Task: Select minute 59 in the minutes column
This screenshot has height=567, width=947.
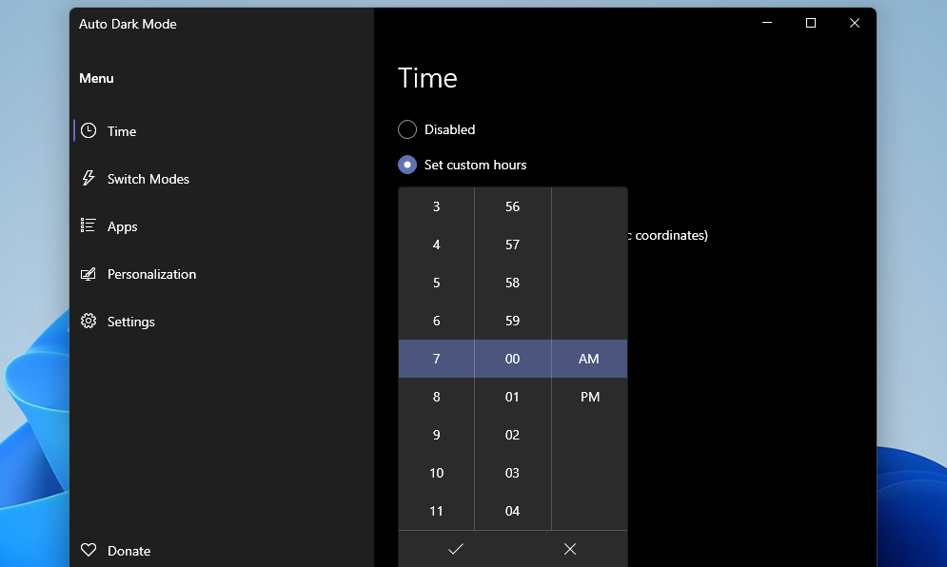Action: coord(512,321)
